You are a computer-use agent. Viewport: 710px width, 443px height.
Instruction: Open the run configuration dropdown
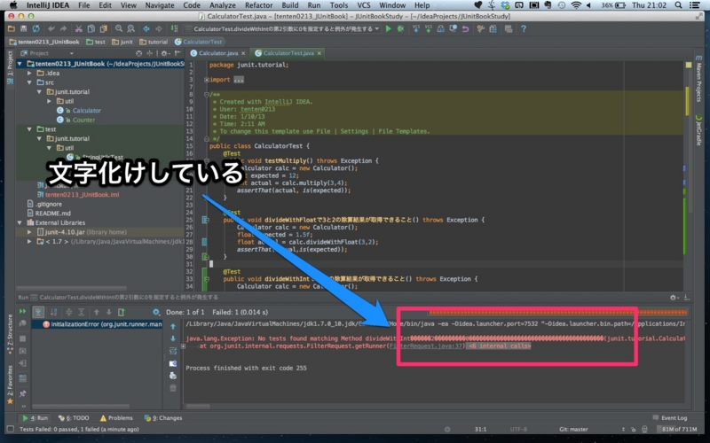point(283,29)
